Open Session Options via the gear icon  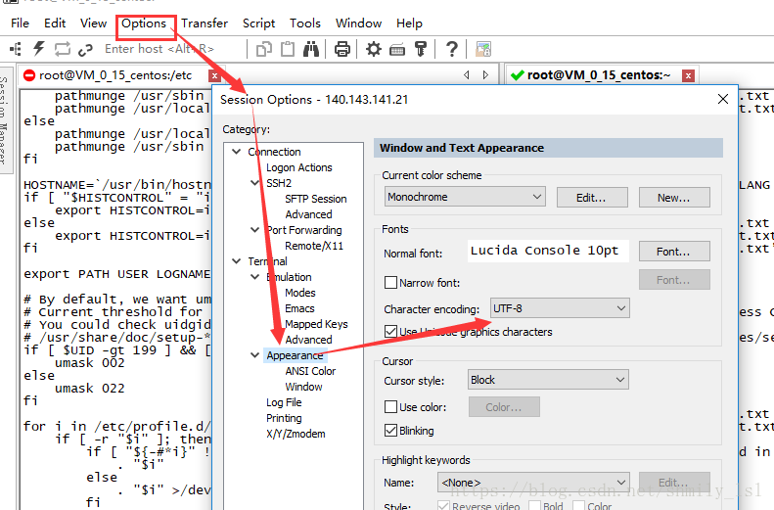[x=374, y=49]
